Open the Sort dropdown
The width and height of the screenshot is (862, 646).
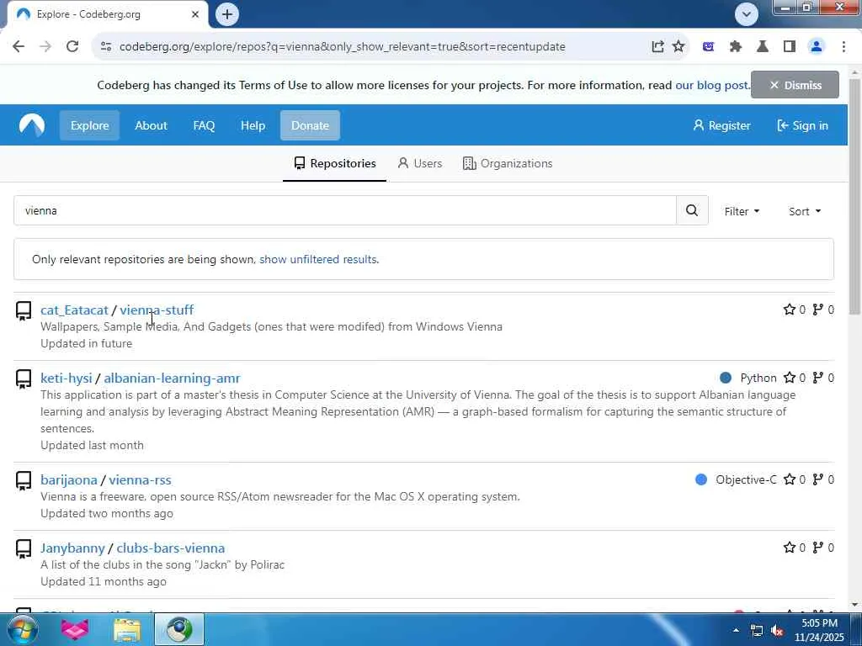804,211
